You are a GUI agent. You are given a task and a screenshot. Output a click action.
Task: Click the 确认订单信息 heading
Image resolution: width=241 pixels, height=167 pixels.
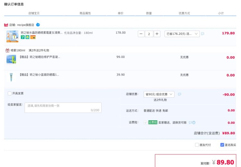click(14, 4)
